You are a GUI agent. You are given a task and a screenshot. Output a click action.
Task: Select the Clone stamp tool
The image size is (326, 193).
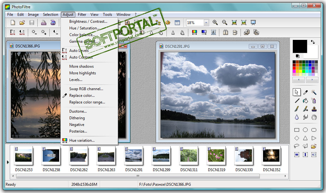pyautogui.click(x=314, y=109)
